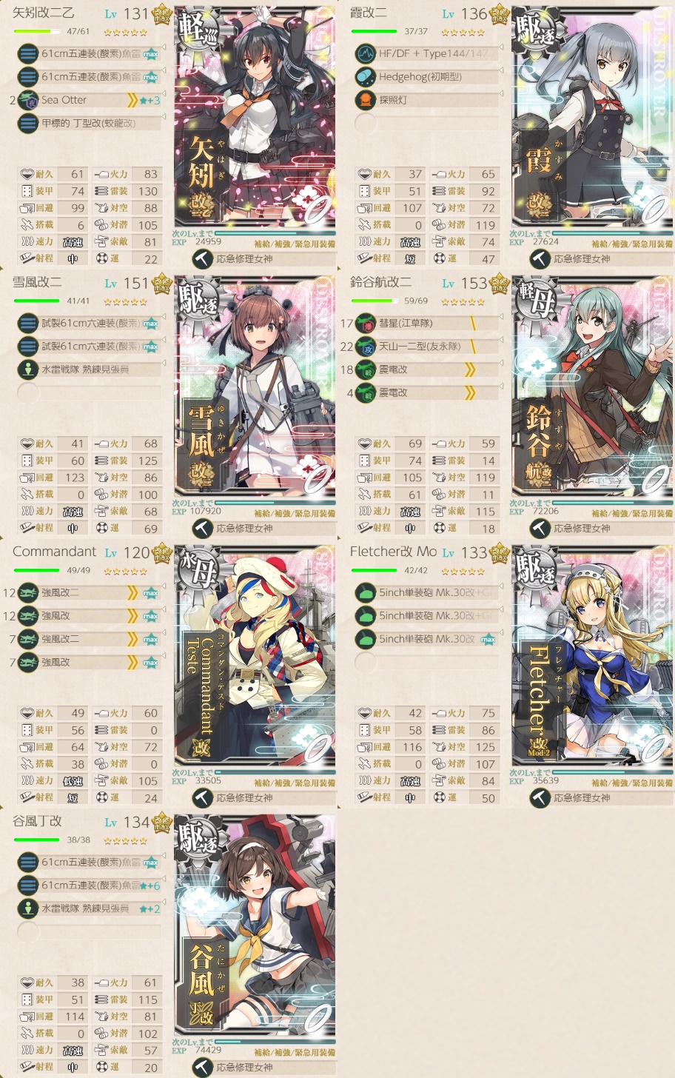Click the third 5inch単装砲 Mk.30改 gun icon
This screenshot has width=675, height=1078.
366,639
